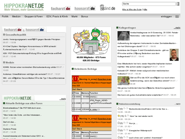
Task: Open MIA Serum-Marker article
Action: pyautogui.click(x=34, y=78)
